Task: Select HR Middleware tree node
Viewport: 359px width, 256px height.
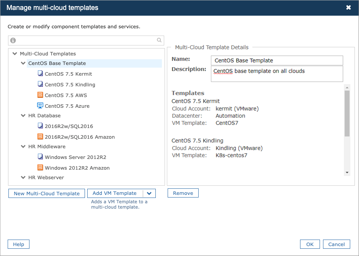Action: (x=47, y=146)
